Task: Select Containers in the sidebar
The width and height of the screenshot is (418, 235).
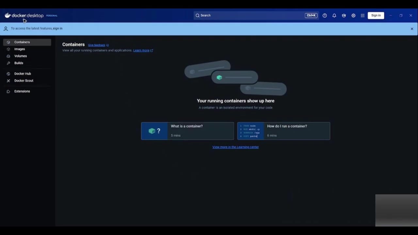Action: coord(27,42)
